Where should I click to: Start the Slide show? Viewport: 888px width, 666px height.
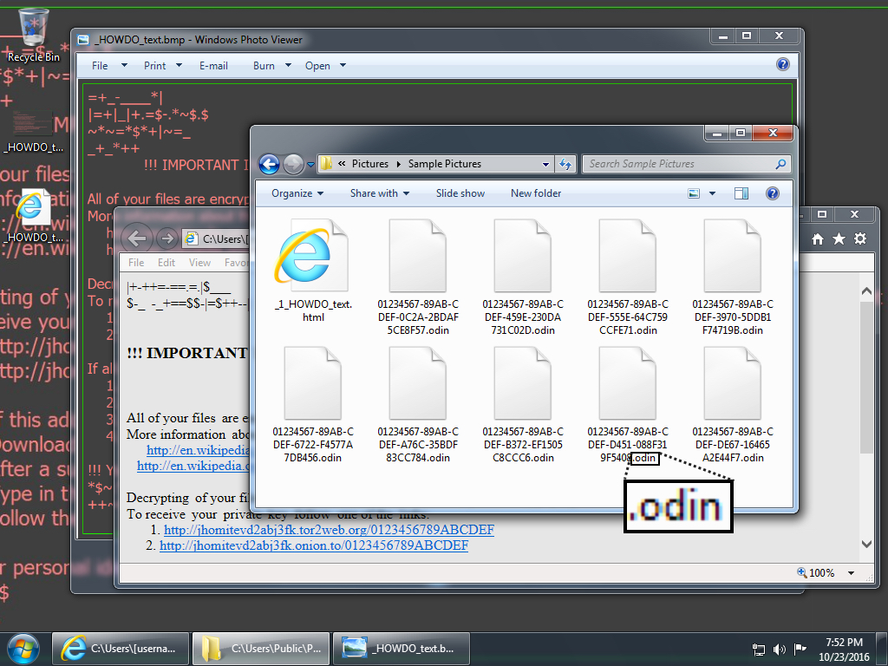point(460,193)
